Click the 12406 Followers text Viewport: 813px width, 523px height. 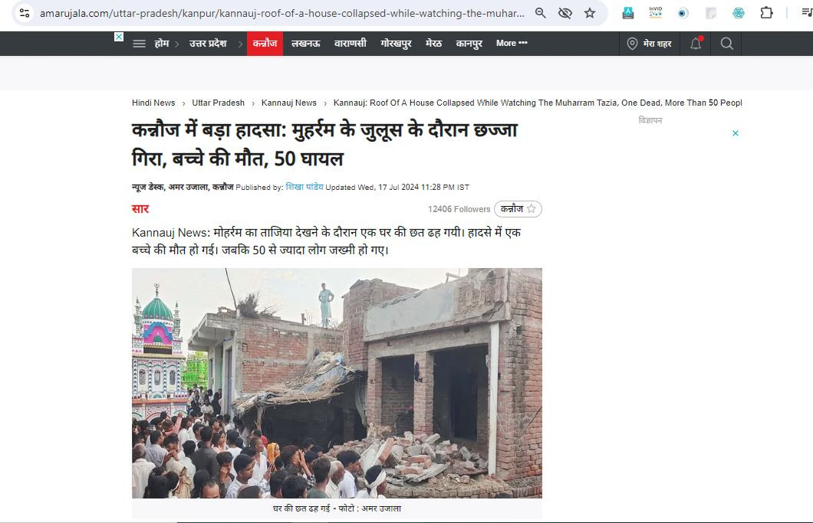point(459,209)
